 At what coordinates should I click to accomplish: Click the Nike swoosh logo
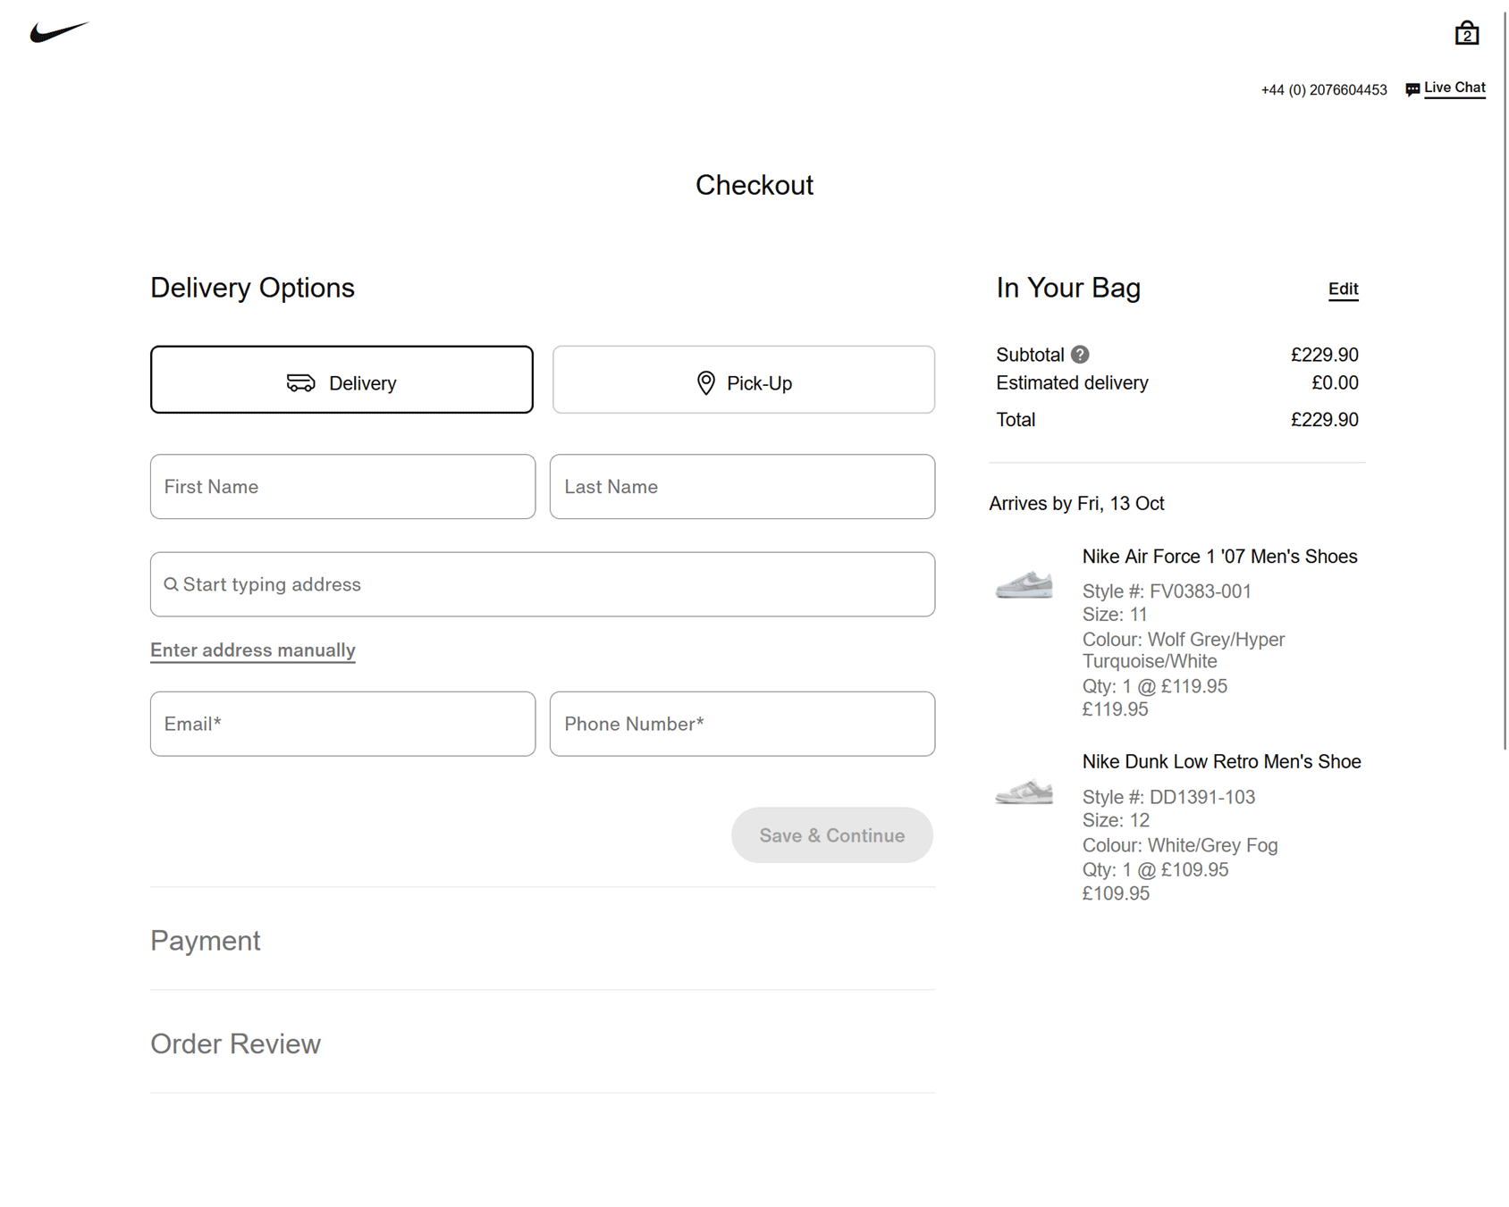click(59, 32)
